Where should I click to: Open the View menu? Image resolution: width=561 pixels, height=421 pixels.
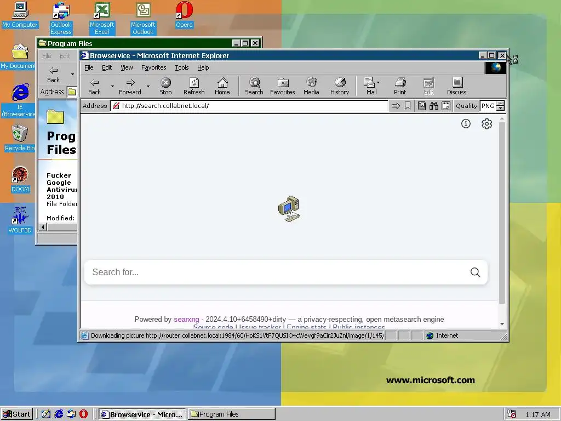(127, 67)
